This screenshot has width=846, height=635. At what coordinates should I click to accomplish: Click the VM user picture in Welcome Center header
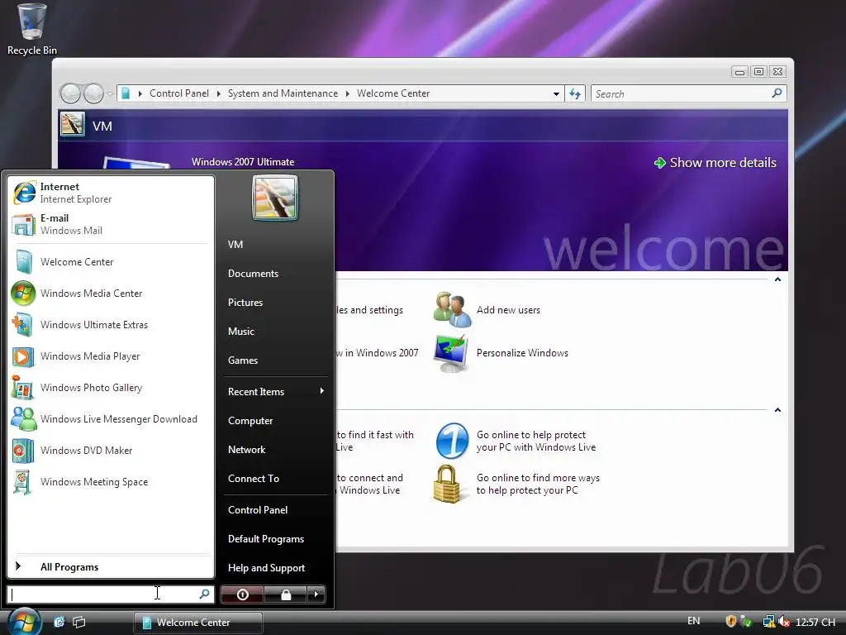click(73, 124)
